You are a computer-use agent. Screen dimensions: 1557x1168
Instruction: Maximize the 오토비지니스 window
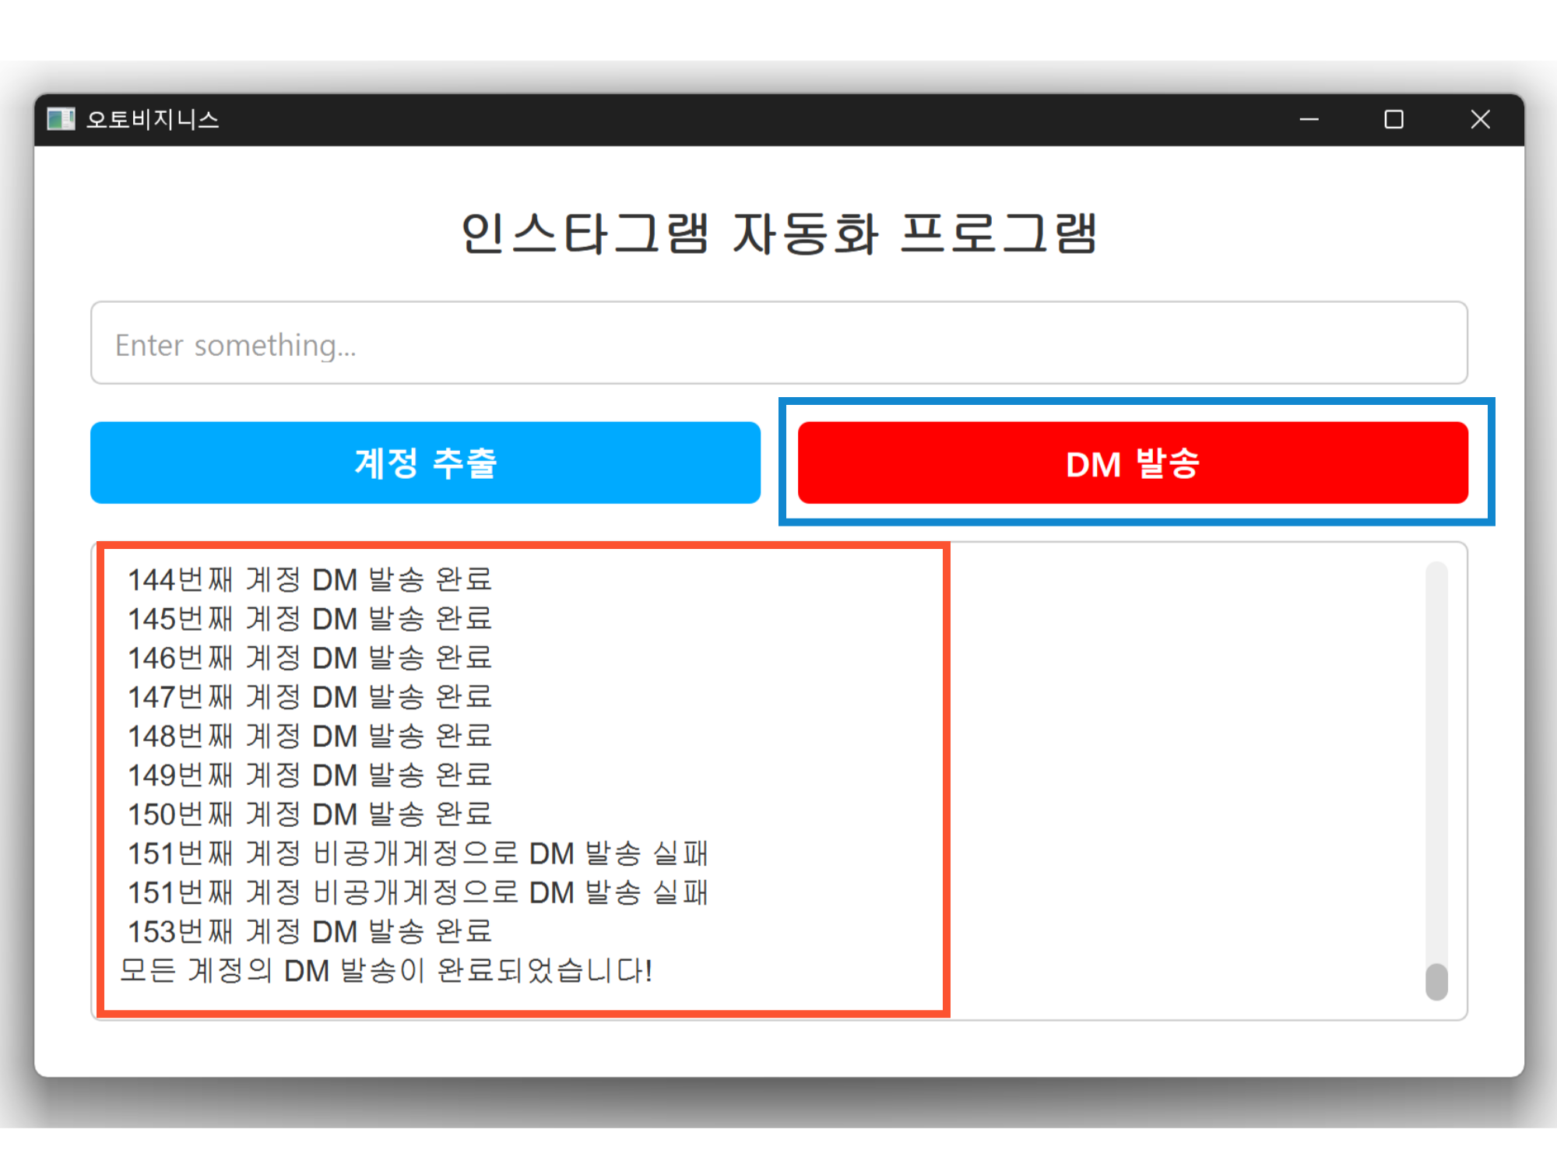[x=1394, y=119]
